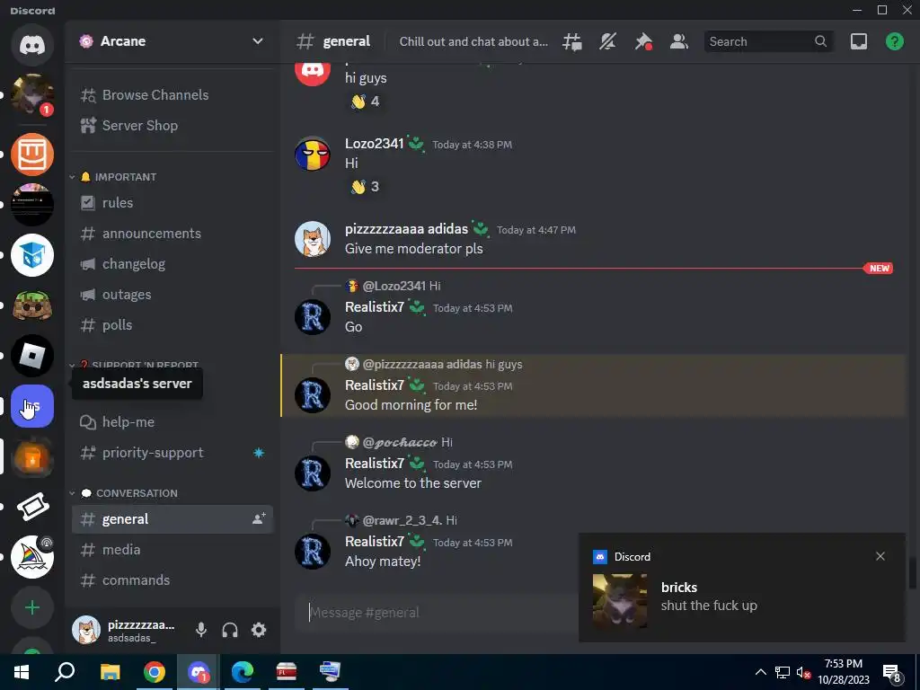
Task: Click Lozo2341's avatar
Action: pos(312,154)
